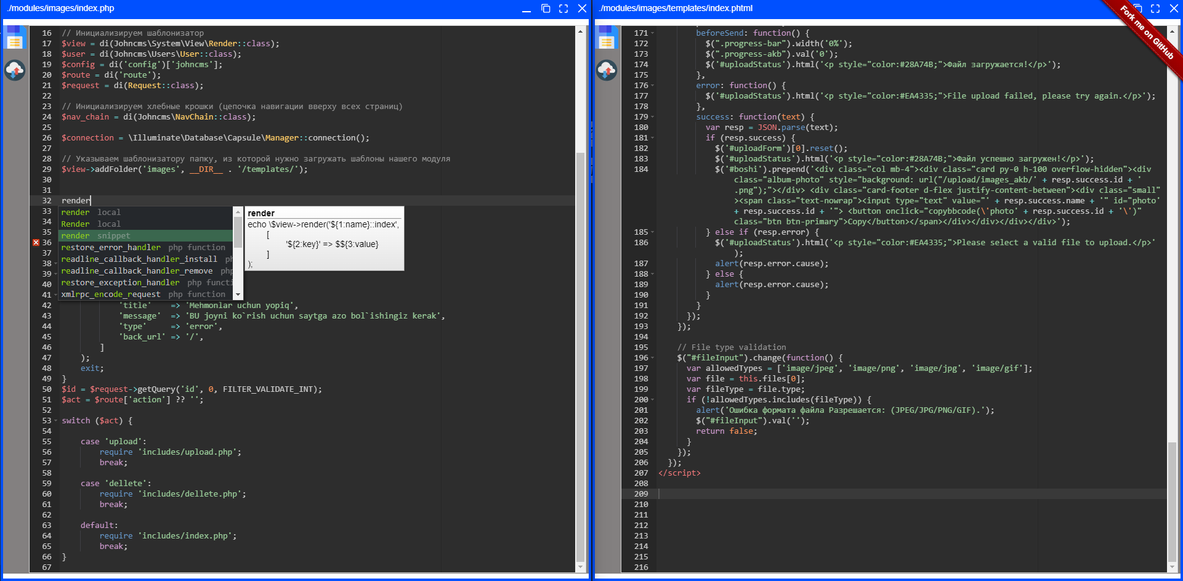This screenshot has width=1183, height=581.
Task: Enter fullscreen for the index.php window
Action: coord(563,9)
